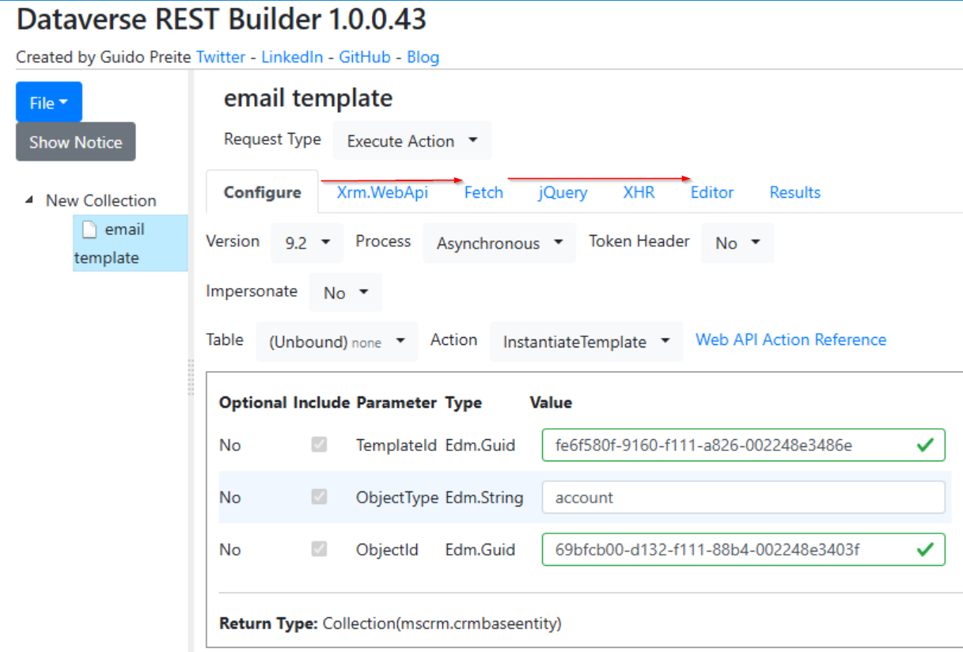The height and width of the screenshot is (652, 963).
Task: Click the Show Notice button
Action: click(x=76, y=142)
